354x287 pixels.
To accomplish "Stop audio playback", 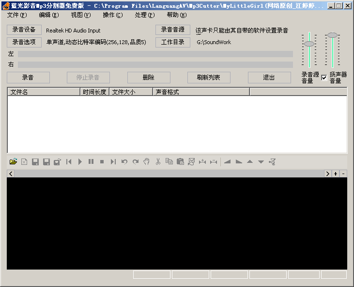I will (x=102, y=161).
